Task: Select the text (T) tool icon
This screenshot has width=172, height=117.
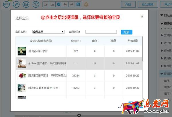Action: tap(36, 5)
